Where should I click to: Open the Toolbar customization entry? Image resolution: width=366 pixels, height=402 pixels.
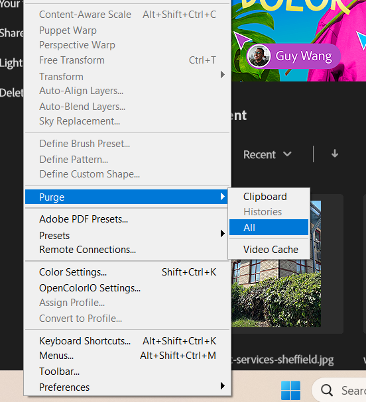tap(127, 372)
